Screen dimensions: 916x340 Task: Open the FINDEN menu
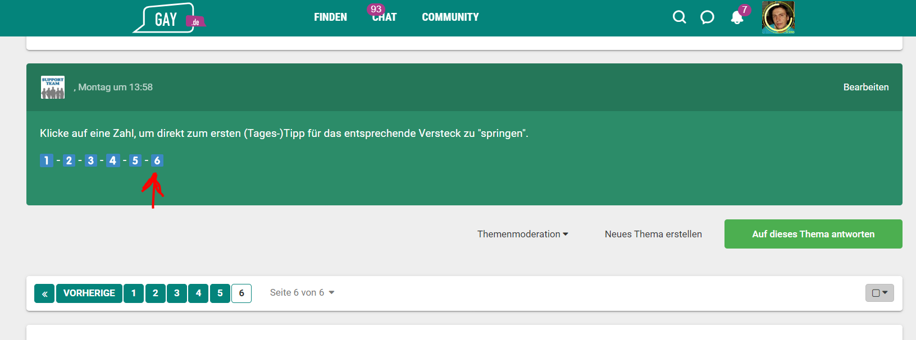(330, 17)
